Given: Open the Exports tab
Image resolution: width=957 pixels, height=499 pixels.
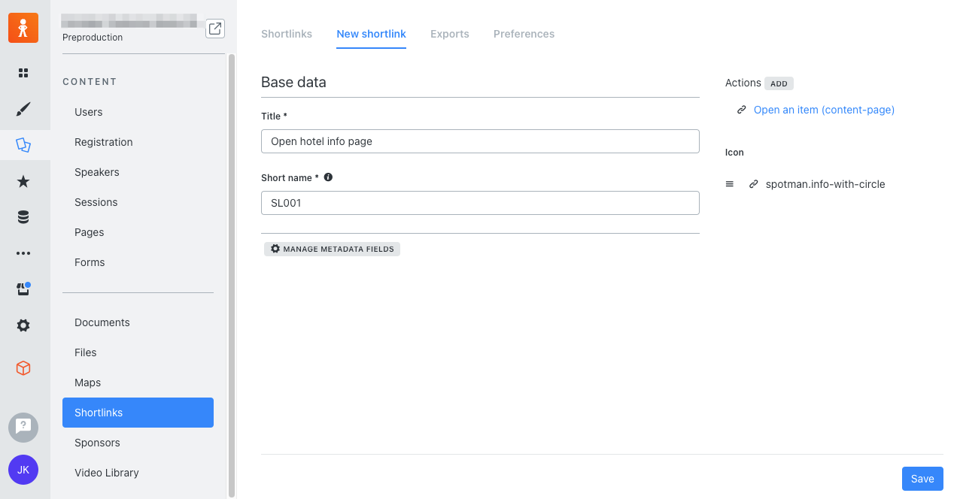Looking at the screenshot, I should click(450, 34).
